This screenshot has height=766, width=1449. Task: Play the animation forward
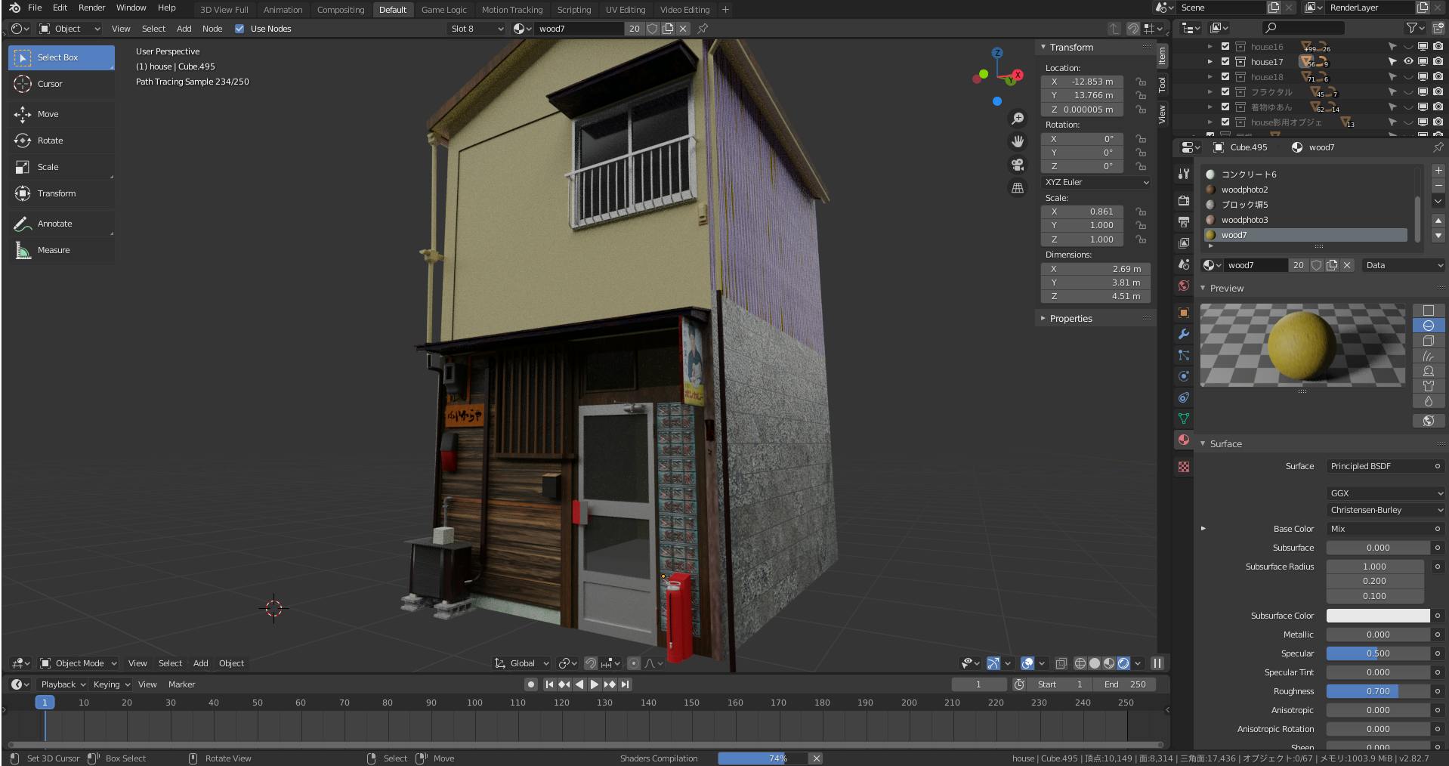point(594,684)
